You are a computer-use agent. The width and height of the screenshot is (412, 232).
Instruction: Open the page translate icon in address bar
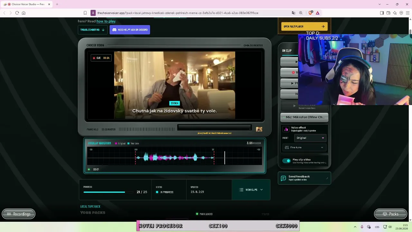[x=294, y=13]
